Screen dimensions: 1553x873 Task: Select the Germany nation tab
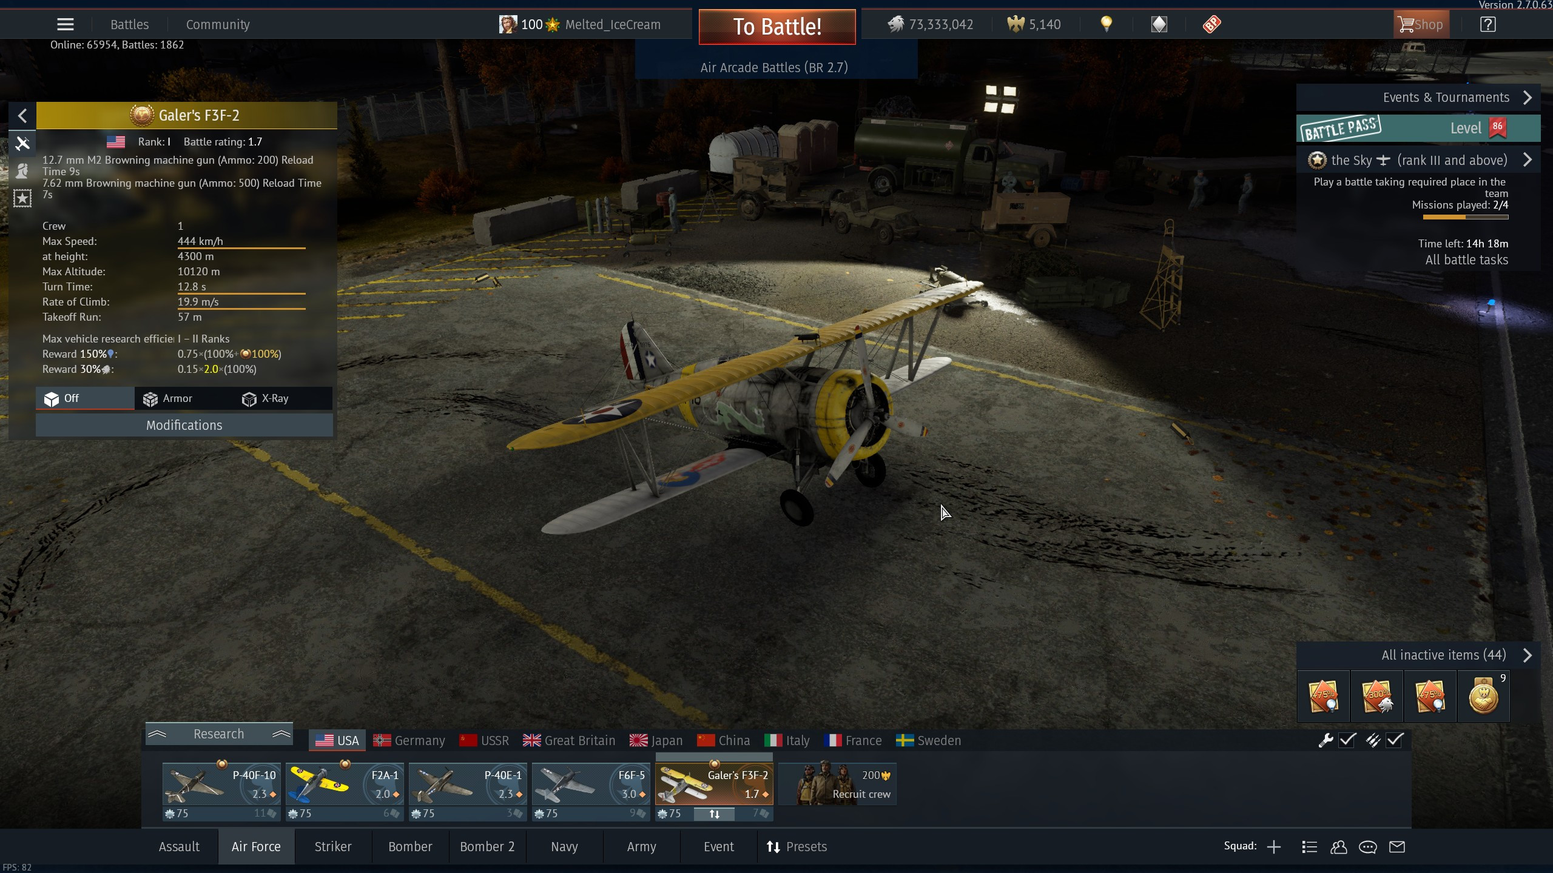(409, 741)
